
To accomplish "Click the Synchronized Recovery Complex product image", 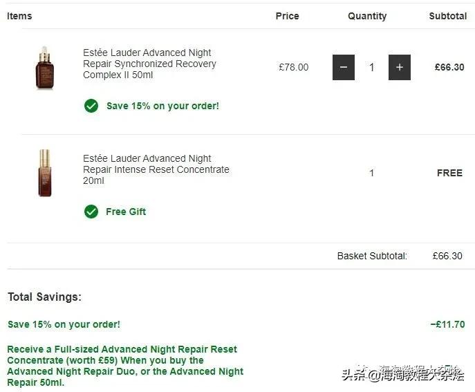I will tap(45, 68).
